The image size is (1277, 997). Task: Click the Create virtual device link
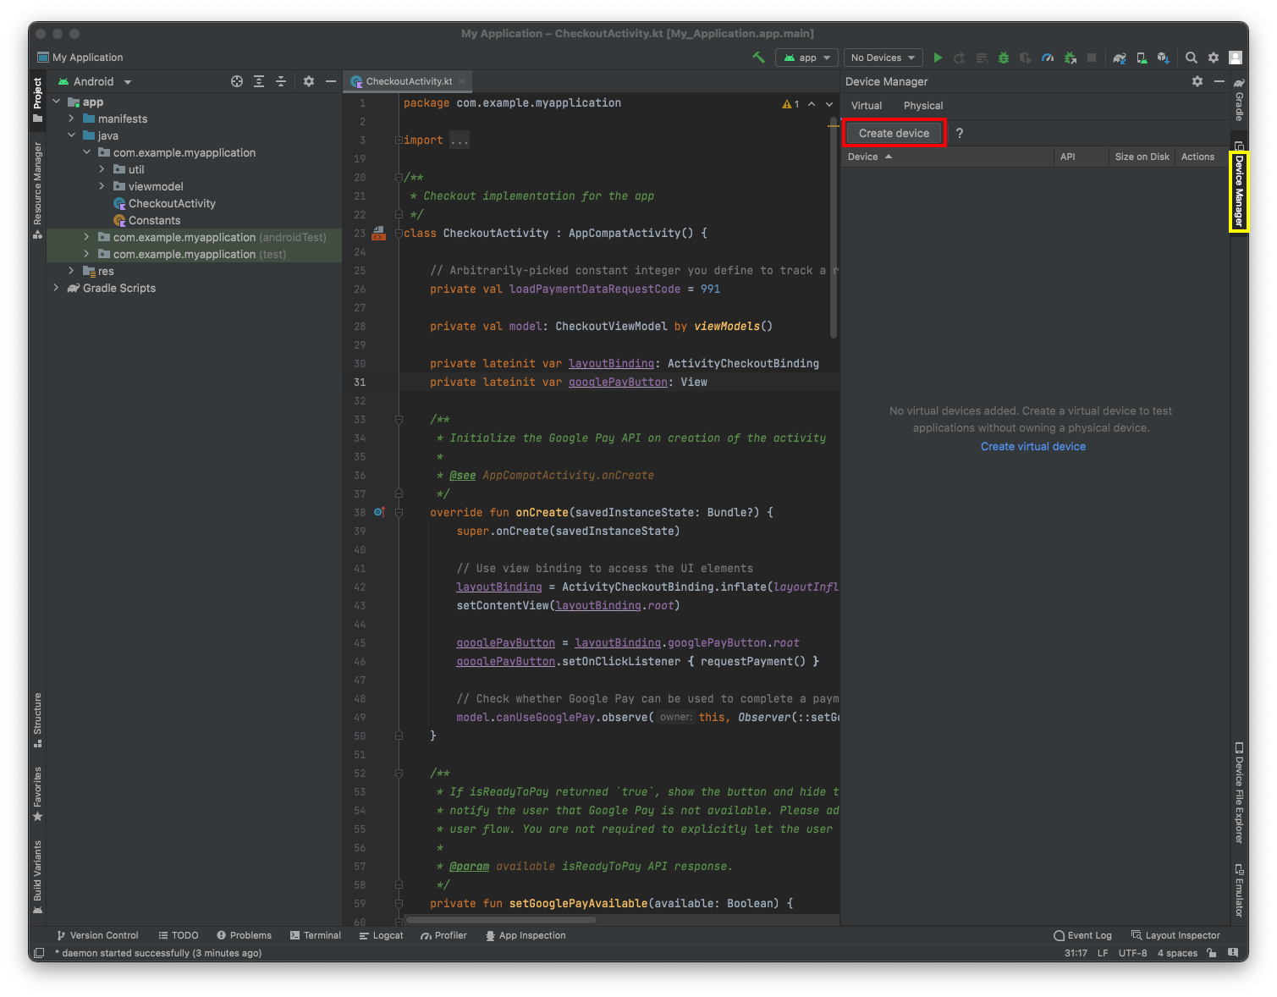point(1033,446)
